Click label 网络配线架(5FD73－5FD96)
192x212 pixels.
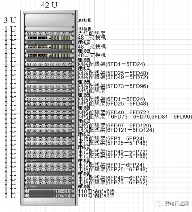tap(113, 86)
